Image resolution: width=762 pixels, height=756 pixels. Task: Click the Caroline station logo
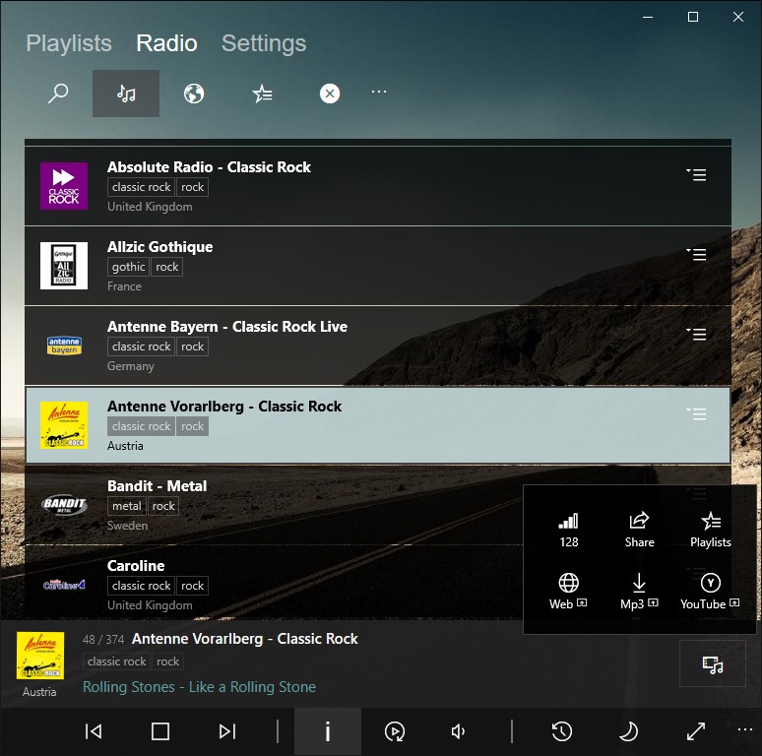pos(64,585)
